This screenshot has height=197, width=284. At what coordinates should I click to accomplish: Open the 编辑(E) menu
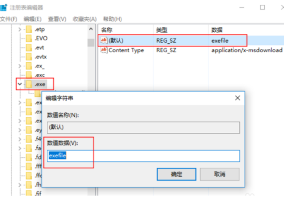32,19
